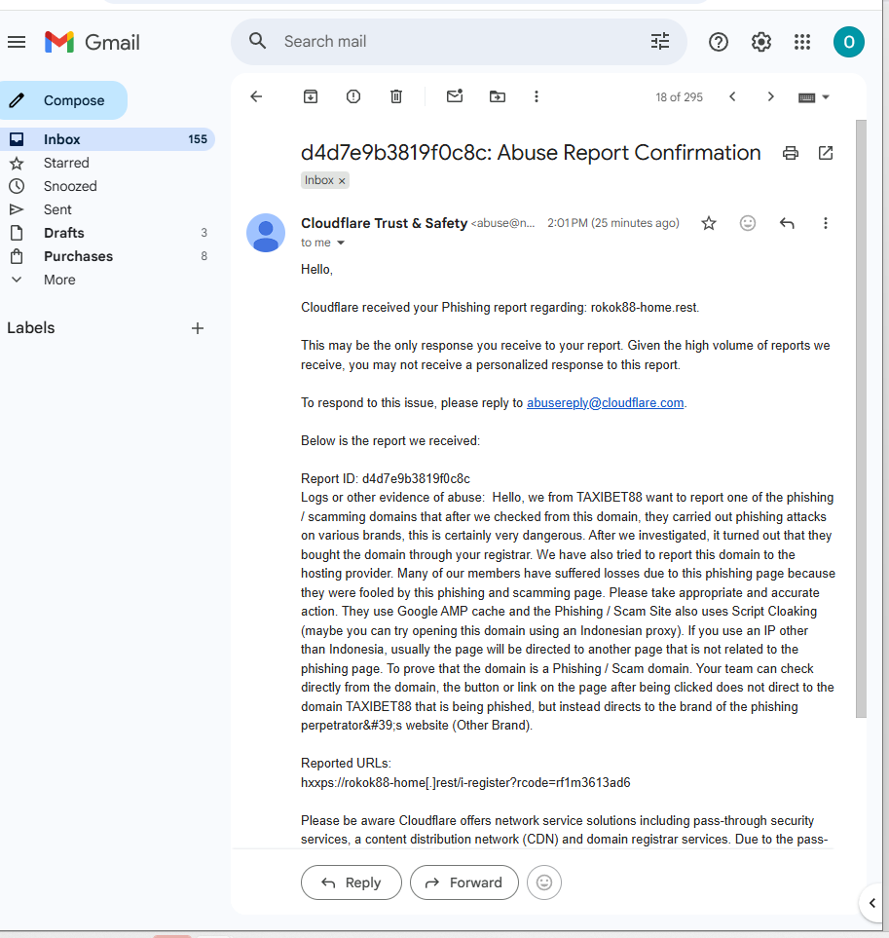
Task: Click 'Report ID: d4d7e9b3819f0c8c' text
Action: [x=385, y=478]
